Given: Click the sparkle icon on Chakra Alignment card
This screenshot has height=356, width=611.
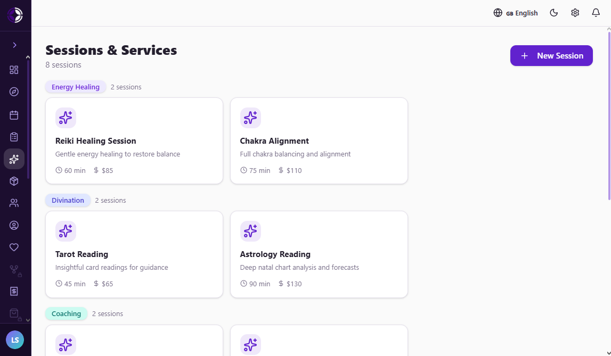Looking at the screenshot, I should click(x=250, y=118).
